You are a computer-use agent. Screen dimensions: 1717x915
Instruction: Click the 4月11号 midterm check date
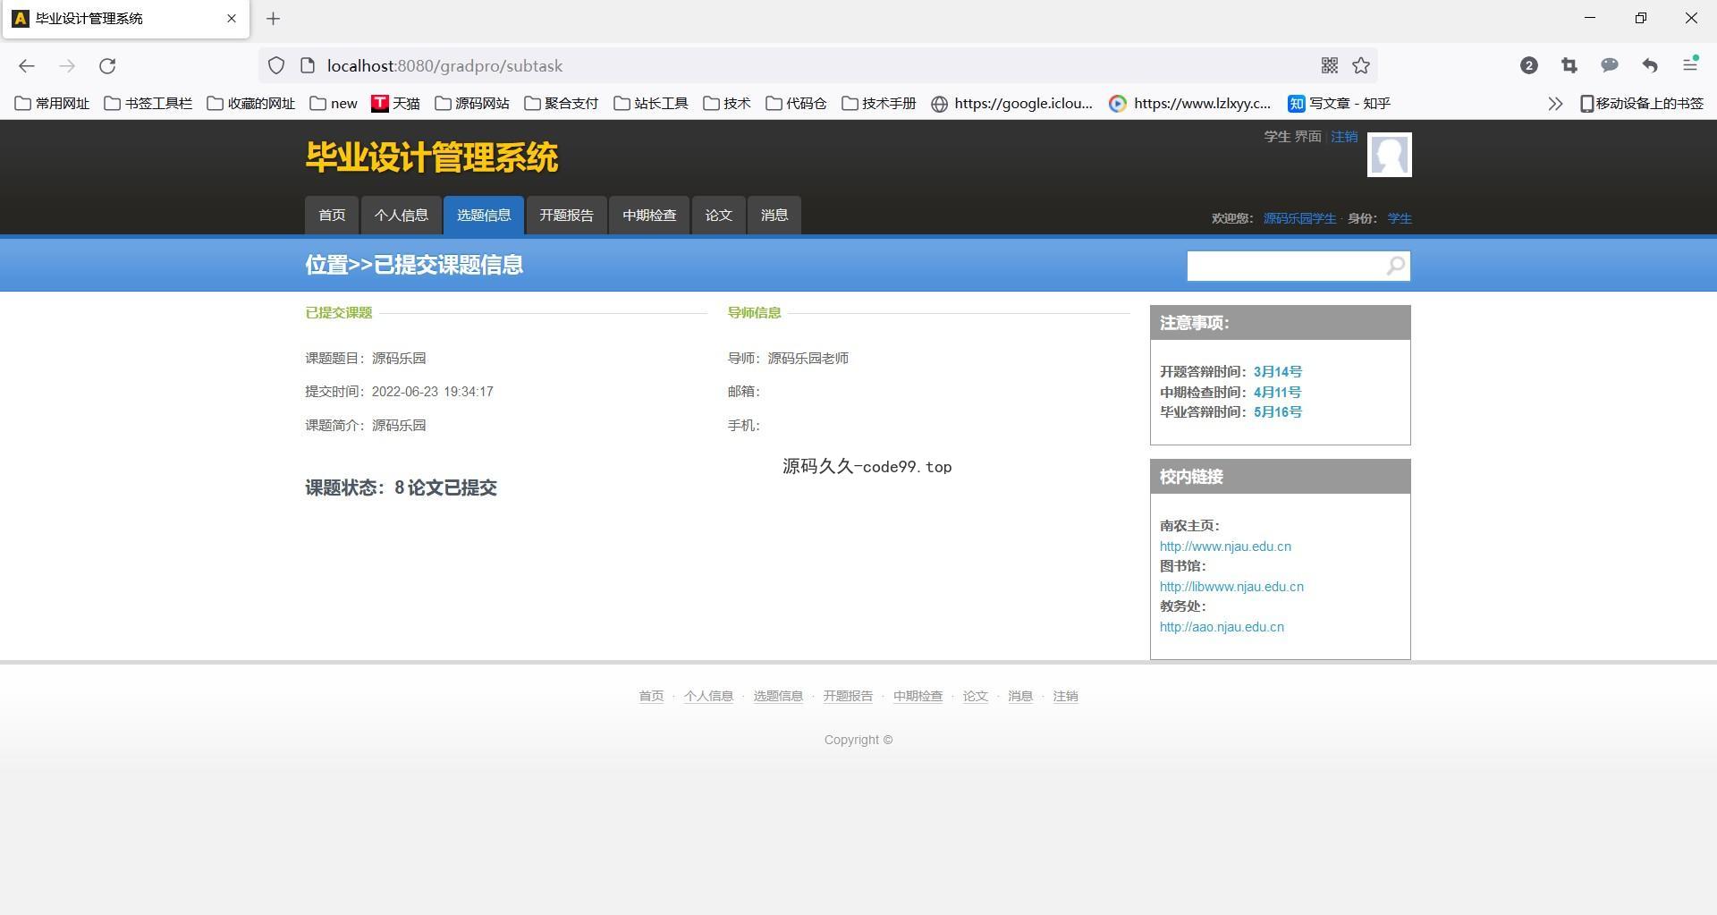1277,393
